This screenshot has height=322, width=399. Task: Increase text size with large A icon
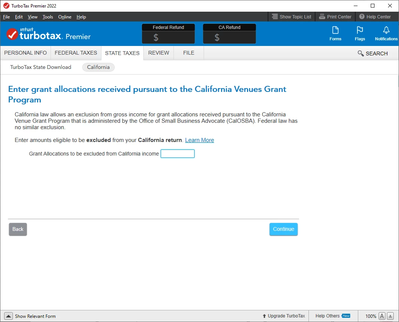click(382, 316)
